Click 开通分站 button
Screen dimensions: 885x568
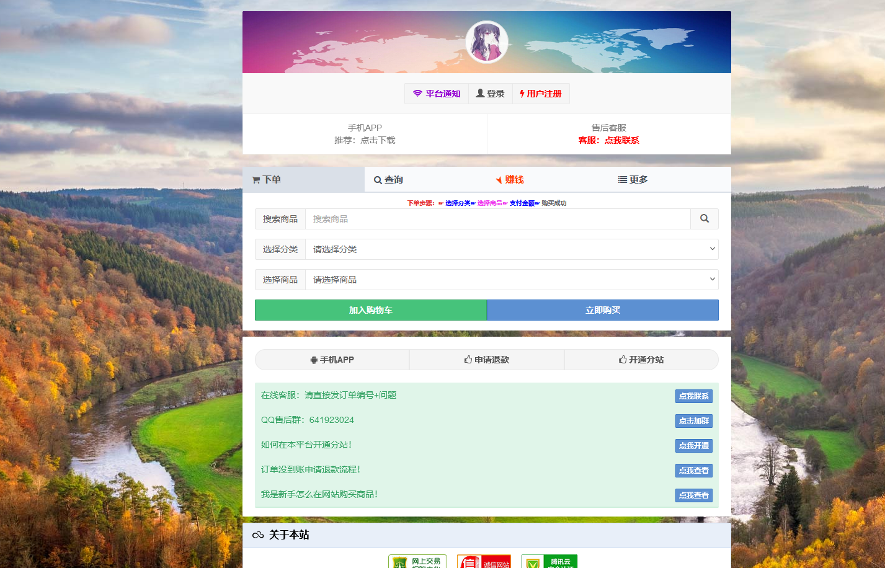(641, 360)
